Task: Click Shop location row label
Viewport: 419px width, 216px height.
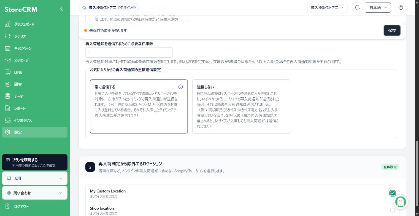Action: pos(102,208)
